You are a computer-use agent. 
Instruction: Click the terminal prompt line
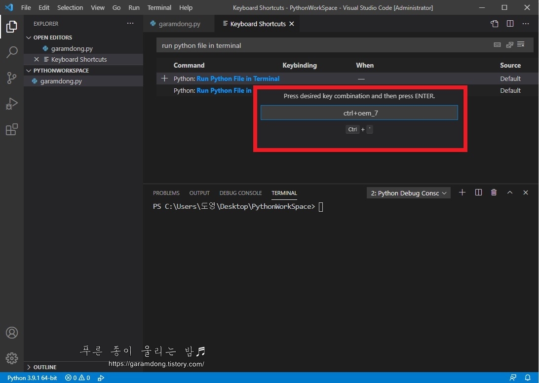(238, 207)
